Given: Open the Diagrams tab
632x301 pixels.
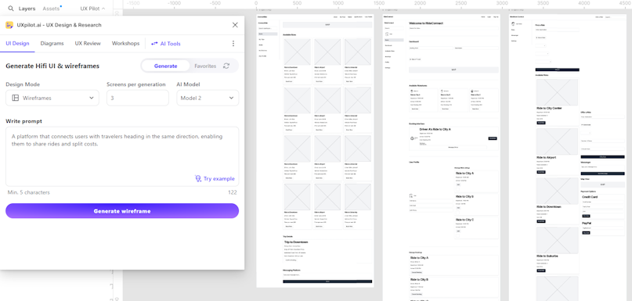Looking at the screenshot, I should tap(52, 44).
